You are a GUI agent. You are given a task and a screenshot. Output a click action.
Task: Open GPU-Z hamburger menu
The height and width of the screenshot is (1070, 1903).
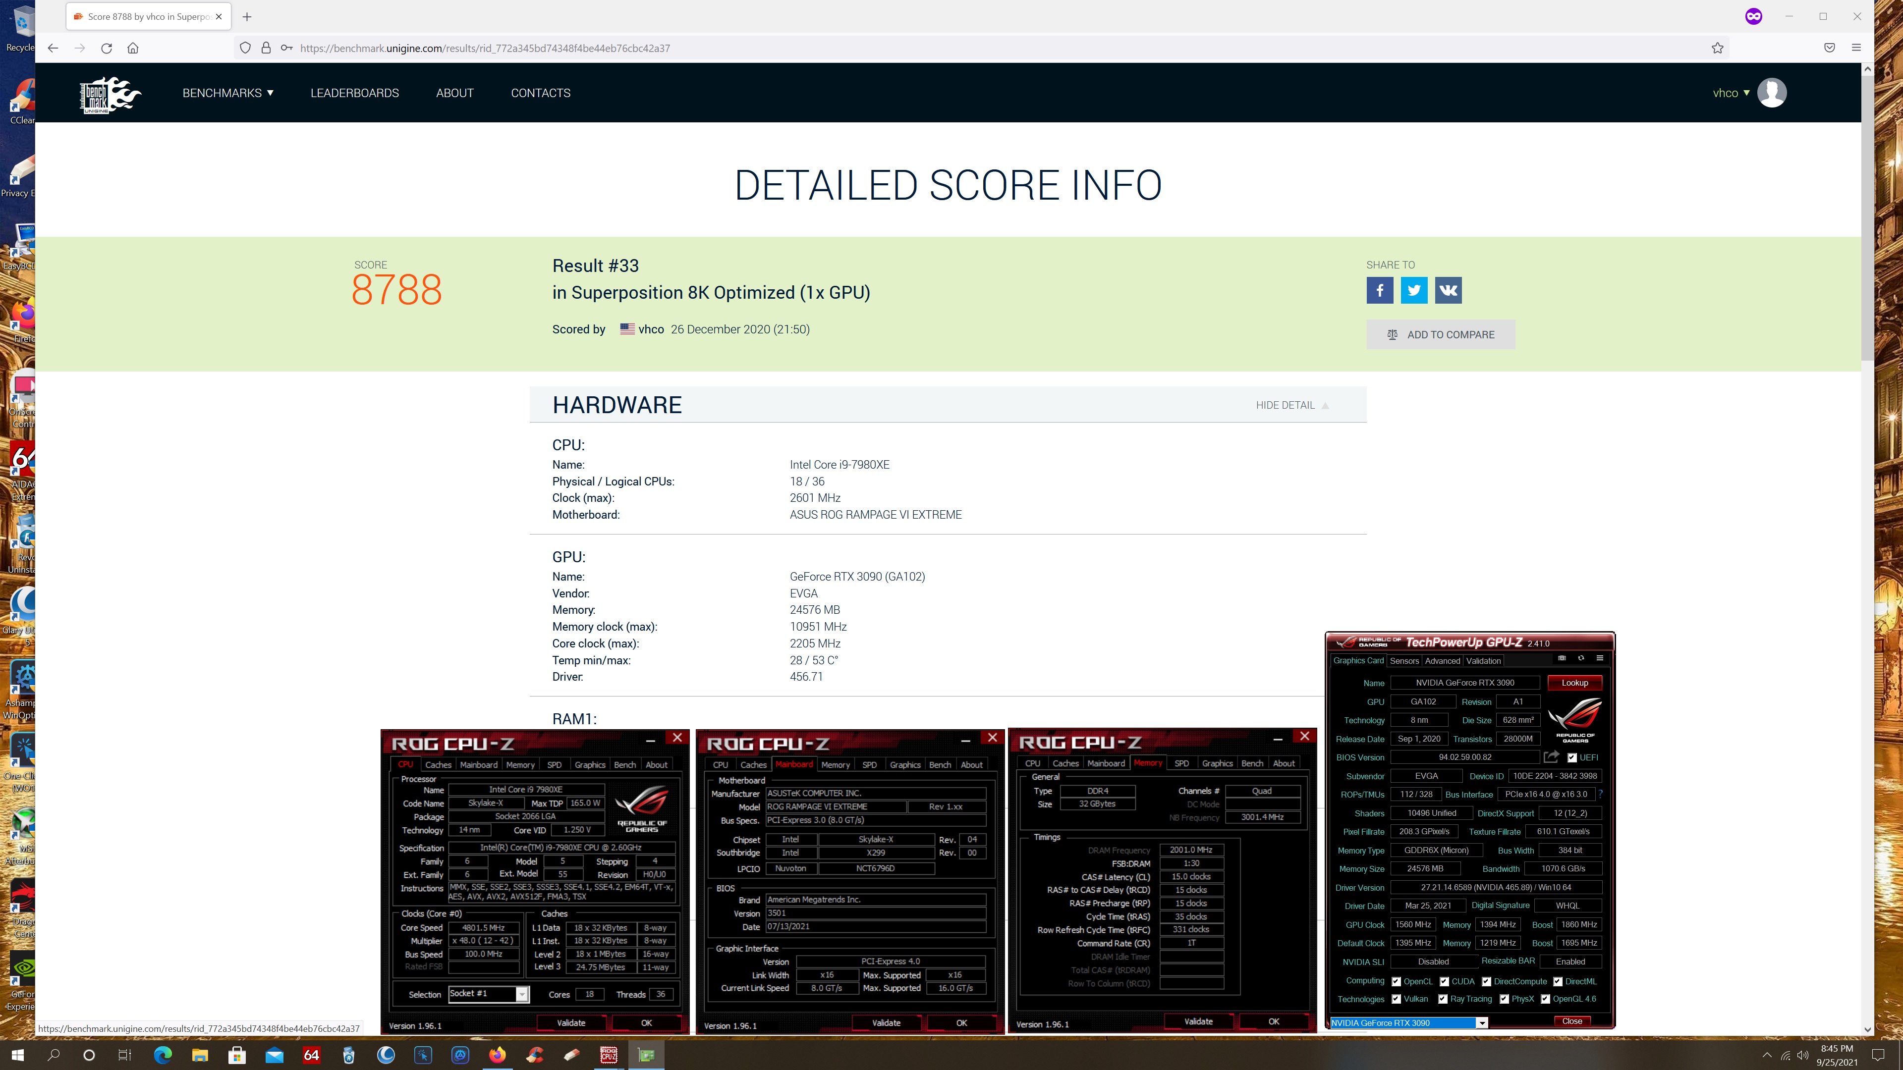pyautogui.click(x=1600, y=658)
